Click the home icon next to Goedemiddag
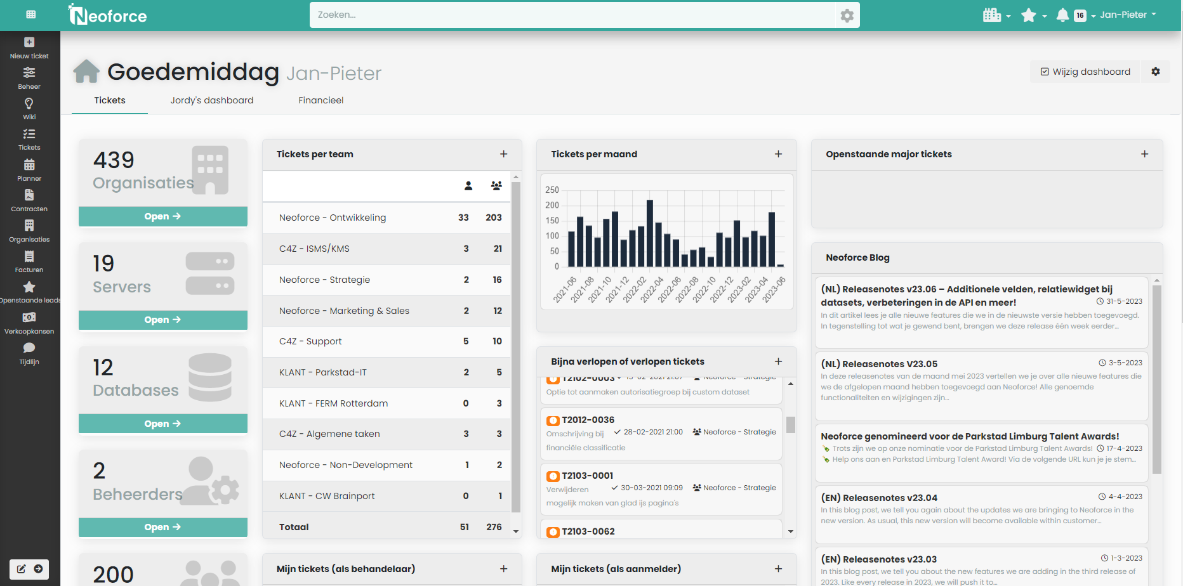The height and width of the screenshot is (586, 1183). [86, 71]
